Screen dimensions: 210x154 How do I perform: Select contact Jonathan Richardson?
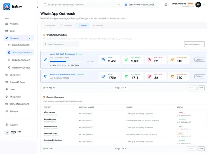[53, 140]
